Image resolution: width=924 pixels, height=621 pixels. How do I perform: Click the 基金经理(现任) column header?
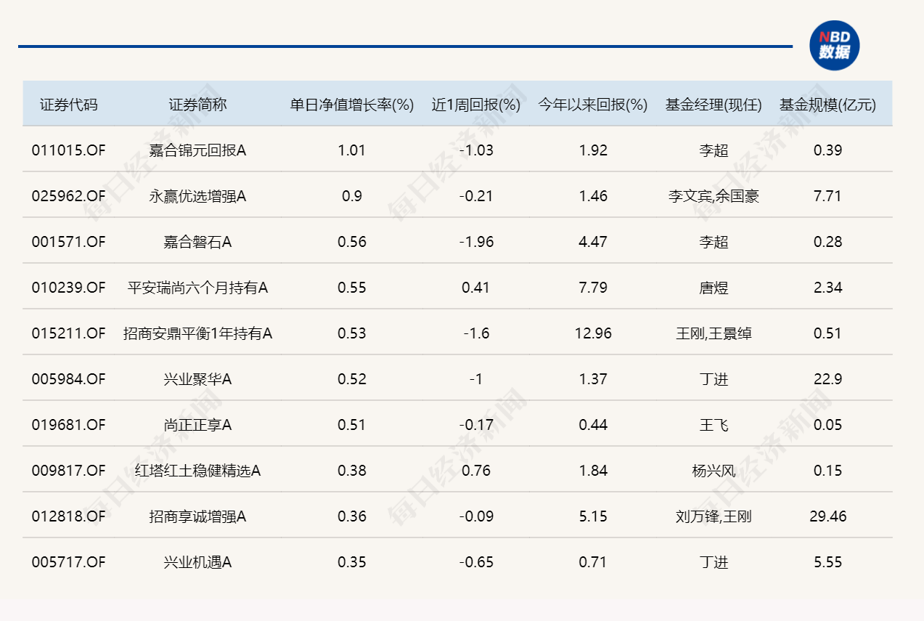point(714,105)
